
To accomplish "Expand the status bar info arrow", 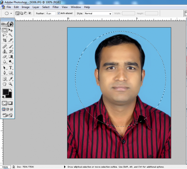I will [x=65, y=167].
